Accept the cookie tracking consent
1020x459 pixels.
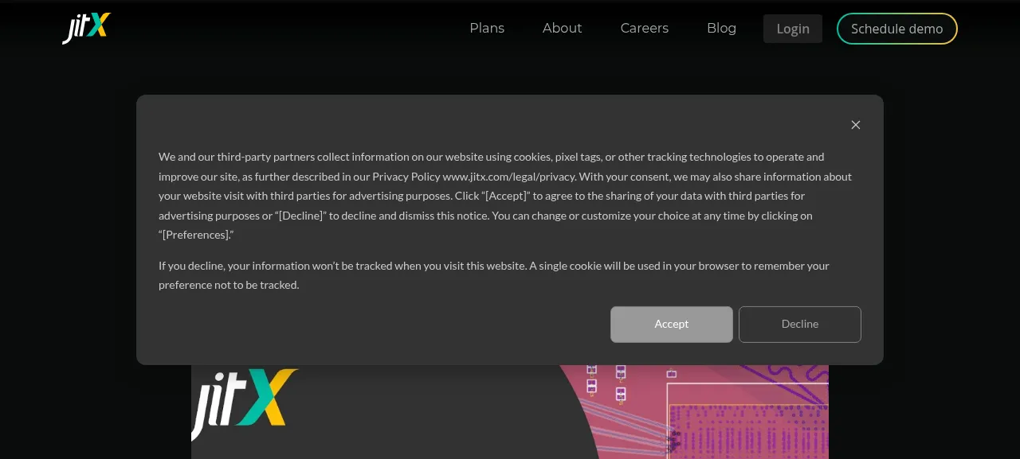pos(672,325)
